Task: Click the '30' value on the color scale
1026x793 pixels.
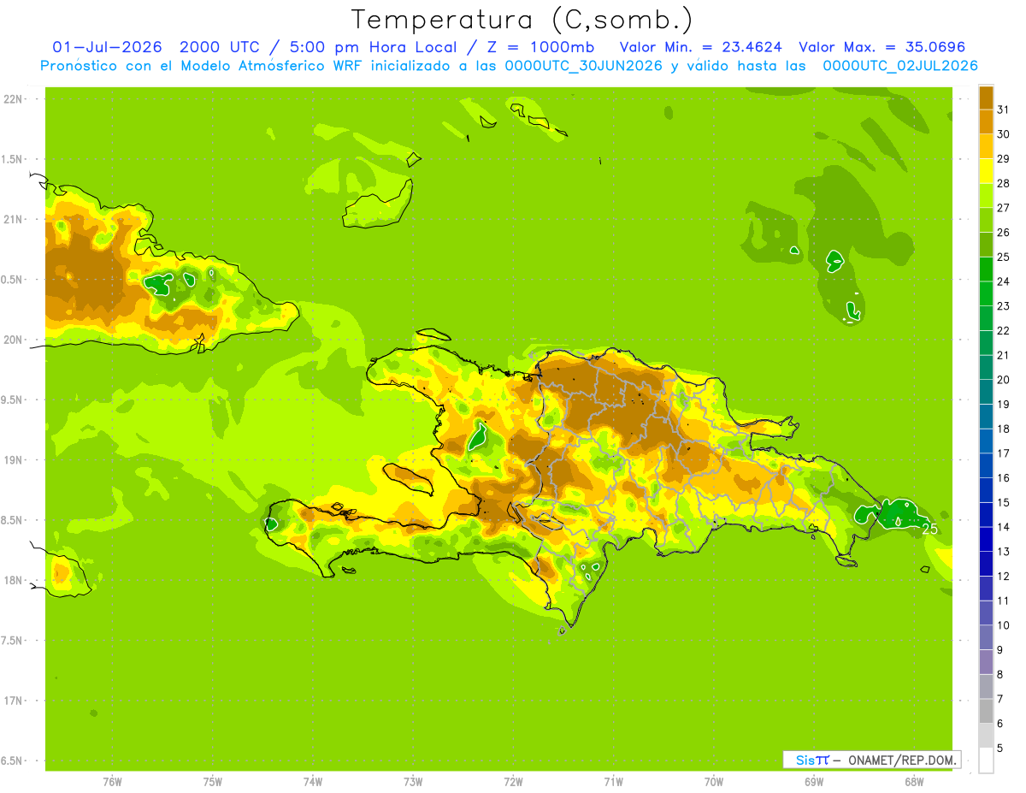Action: (x=1003, y=133)
